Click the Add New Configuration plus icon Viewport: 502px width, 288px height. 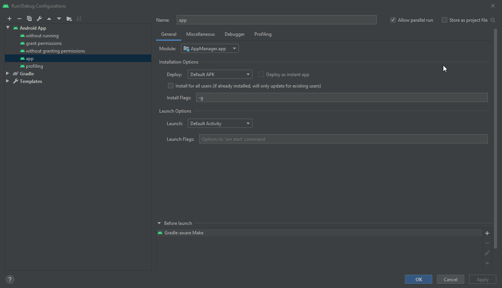10,19
